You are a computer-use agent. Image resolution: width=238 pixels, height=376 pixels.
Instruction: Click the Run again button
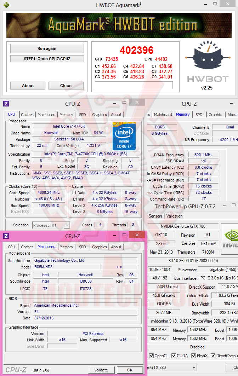coord(47,48)
